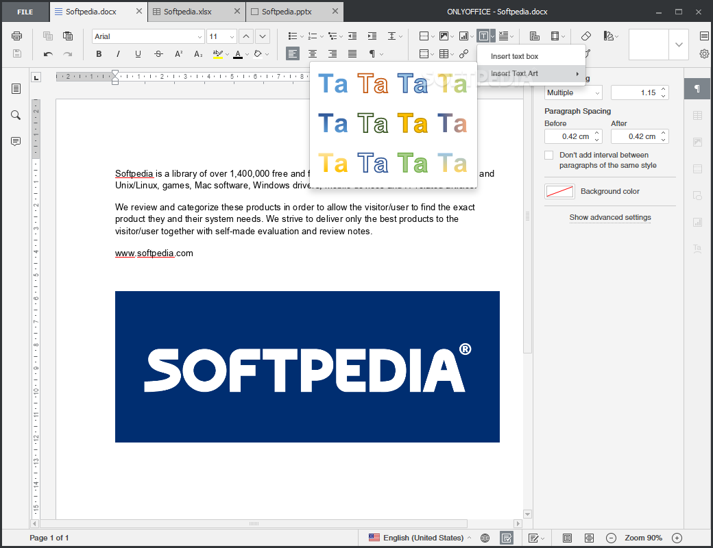Click the Save icon
713x548 pixels.
tap(17, 53)
